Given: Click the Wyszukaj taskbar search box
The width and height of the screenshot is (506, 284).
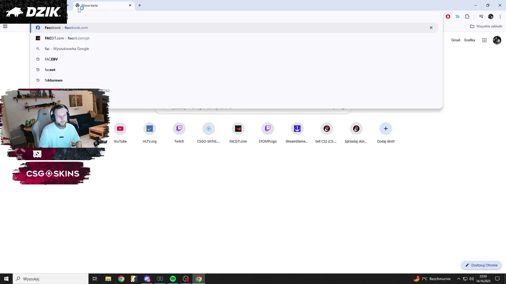Looking at the screenshot, I should point(51,279).
